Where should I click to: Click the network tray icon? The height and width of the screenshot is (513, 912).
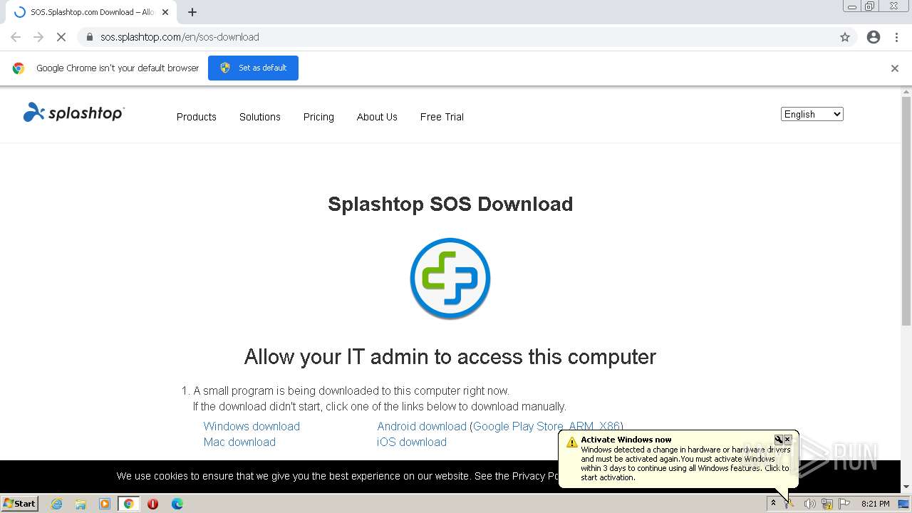[827, 504]
